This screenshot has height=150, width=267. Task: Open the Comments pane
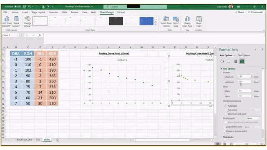255,12
